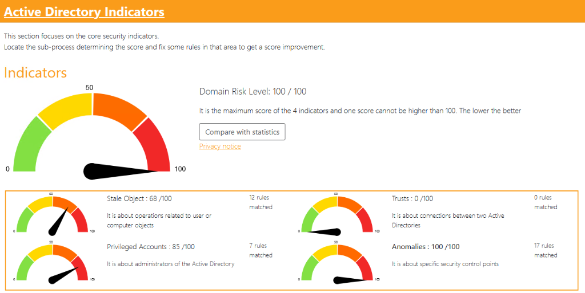
Task: Open the Privacy notice link
Action: (x=220, y=146)
